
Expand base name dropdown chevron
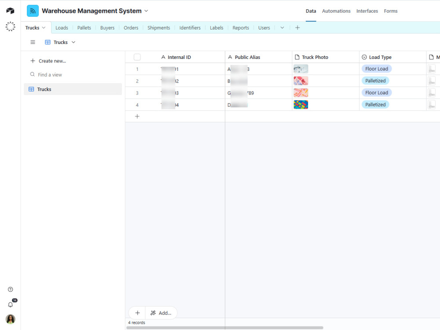tap(146, 11)
